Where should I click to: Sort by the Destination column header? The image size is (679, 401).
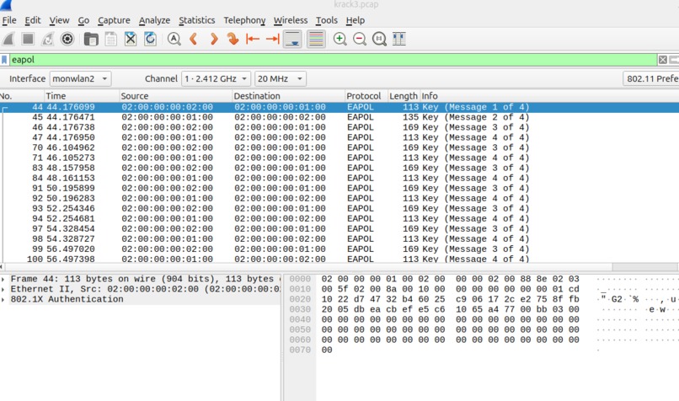(x=288, y=96)
